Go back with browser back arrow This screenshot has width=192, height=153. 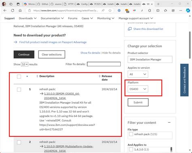coord(5,10)
